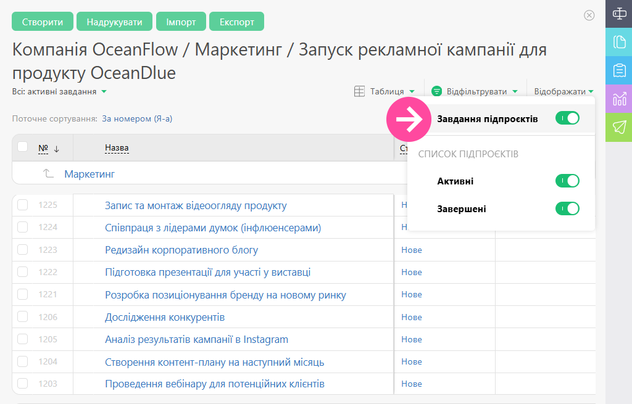Viewport: 632px width, 404px height.
Task: Click the sort arrow next to №
Action: 56,149
